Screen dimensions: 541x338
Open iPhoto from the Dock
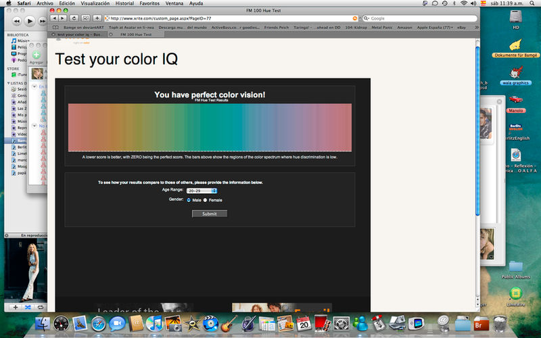(x=173, y=324)
